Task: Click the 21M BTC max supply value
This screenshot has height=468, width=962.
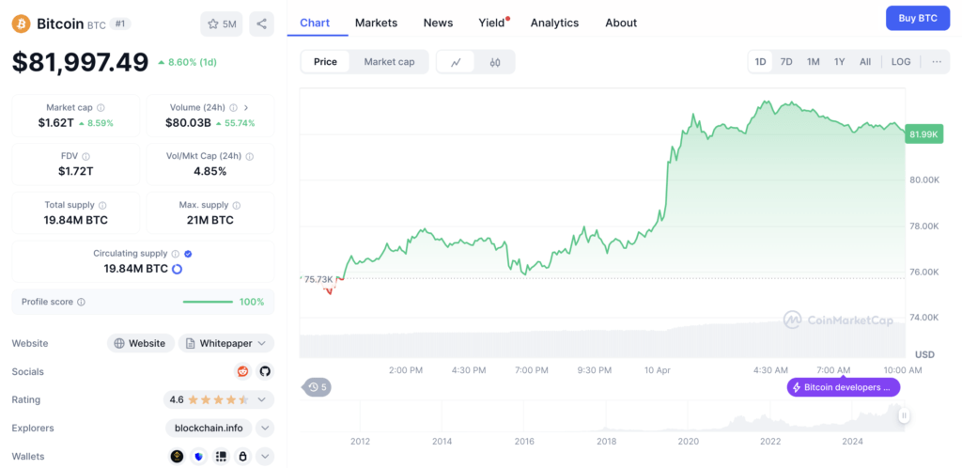Action: tap(210, 220)
